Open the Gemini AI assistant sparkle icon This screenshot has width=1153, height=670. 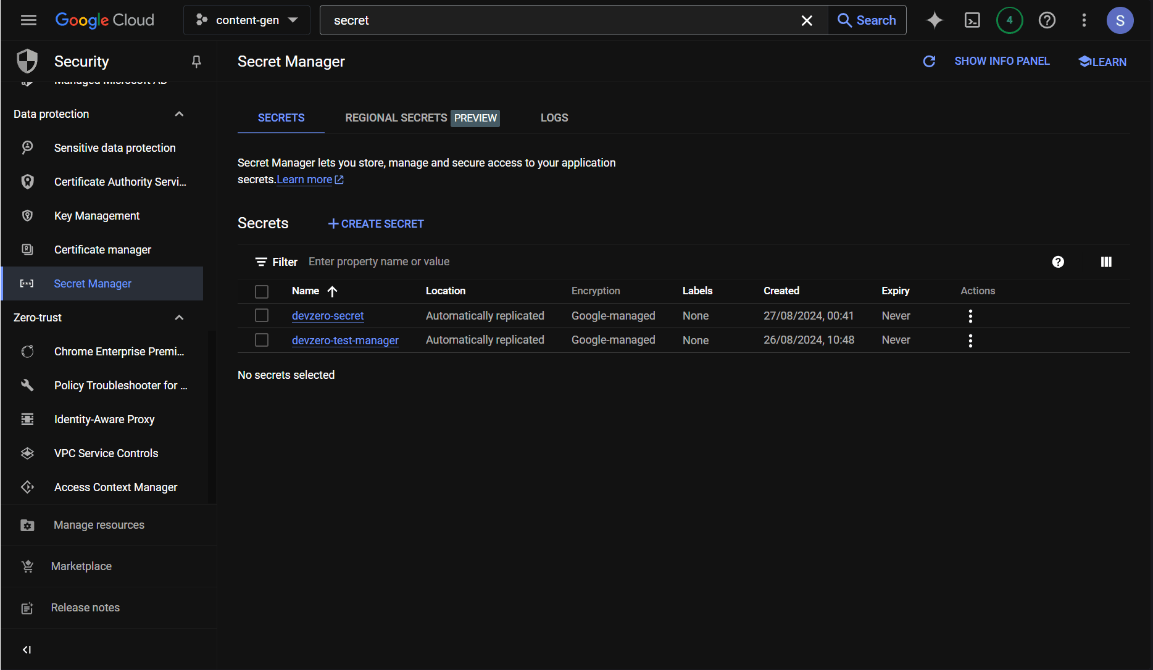coord(934,20)
